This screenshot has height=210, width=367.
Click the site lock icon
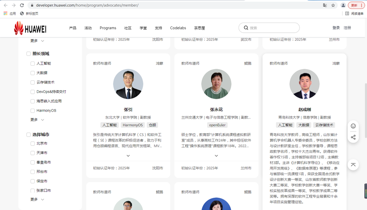32,5
